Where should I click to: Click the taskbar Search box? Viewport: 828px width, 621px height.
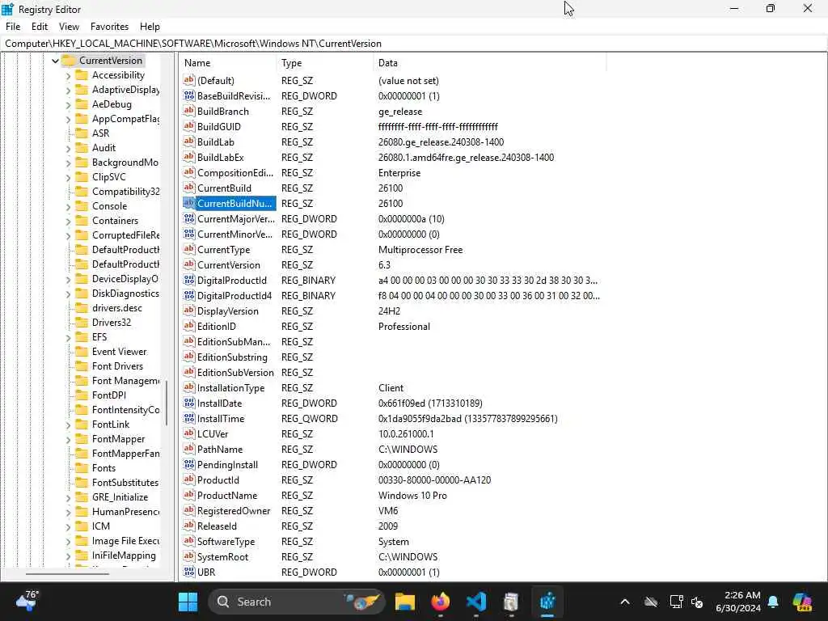click(x=296, y=602)
